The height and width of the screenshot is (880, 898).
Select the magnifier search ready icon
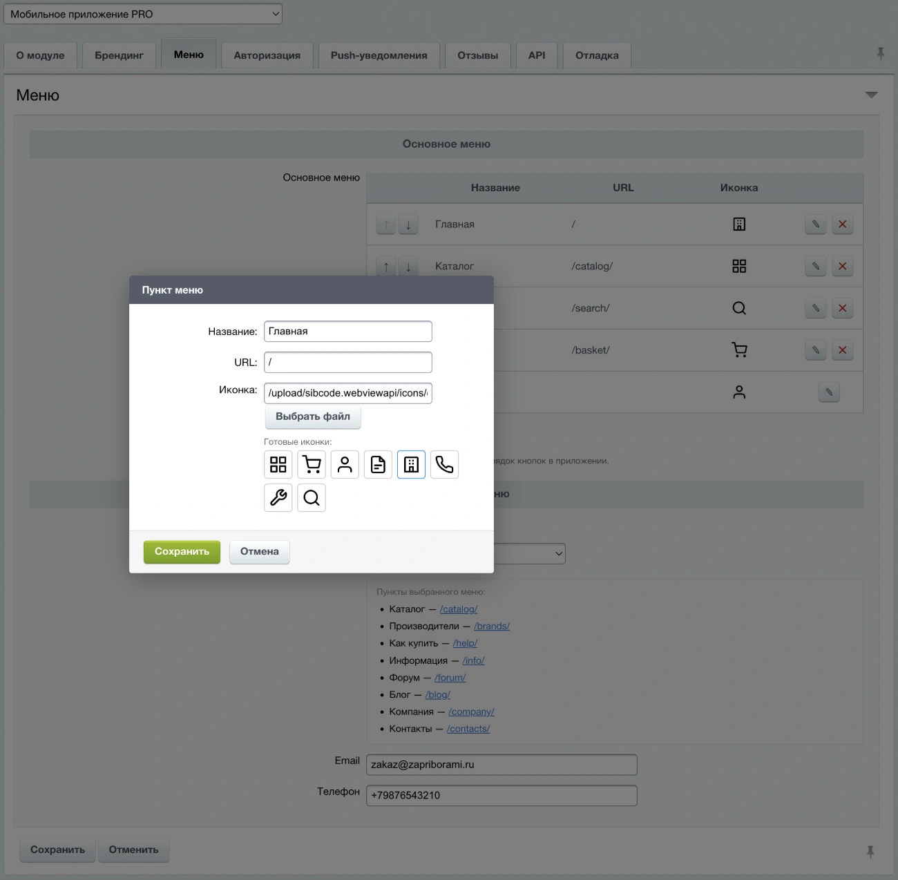pos(312,497)
